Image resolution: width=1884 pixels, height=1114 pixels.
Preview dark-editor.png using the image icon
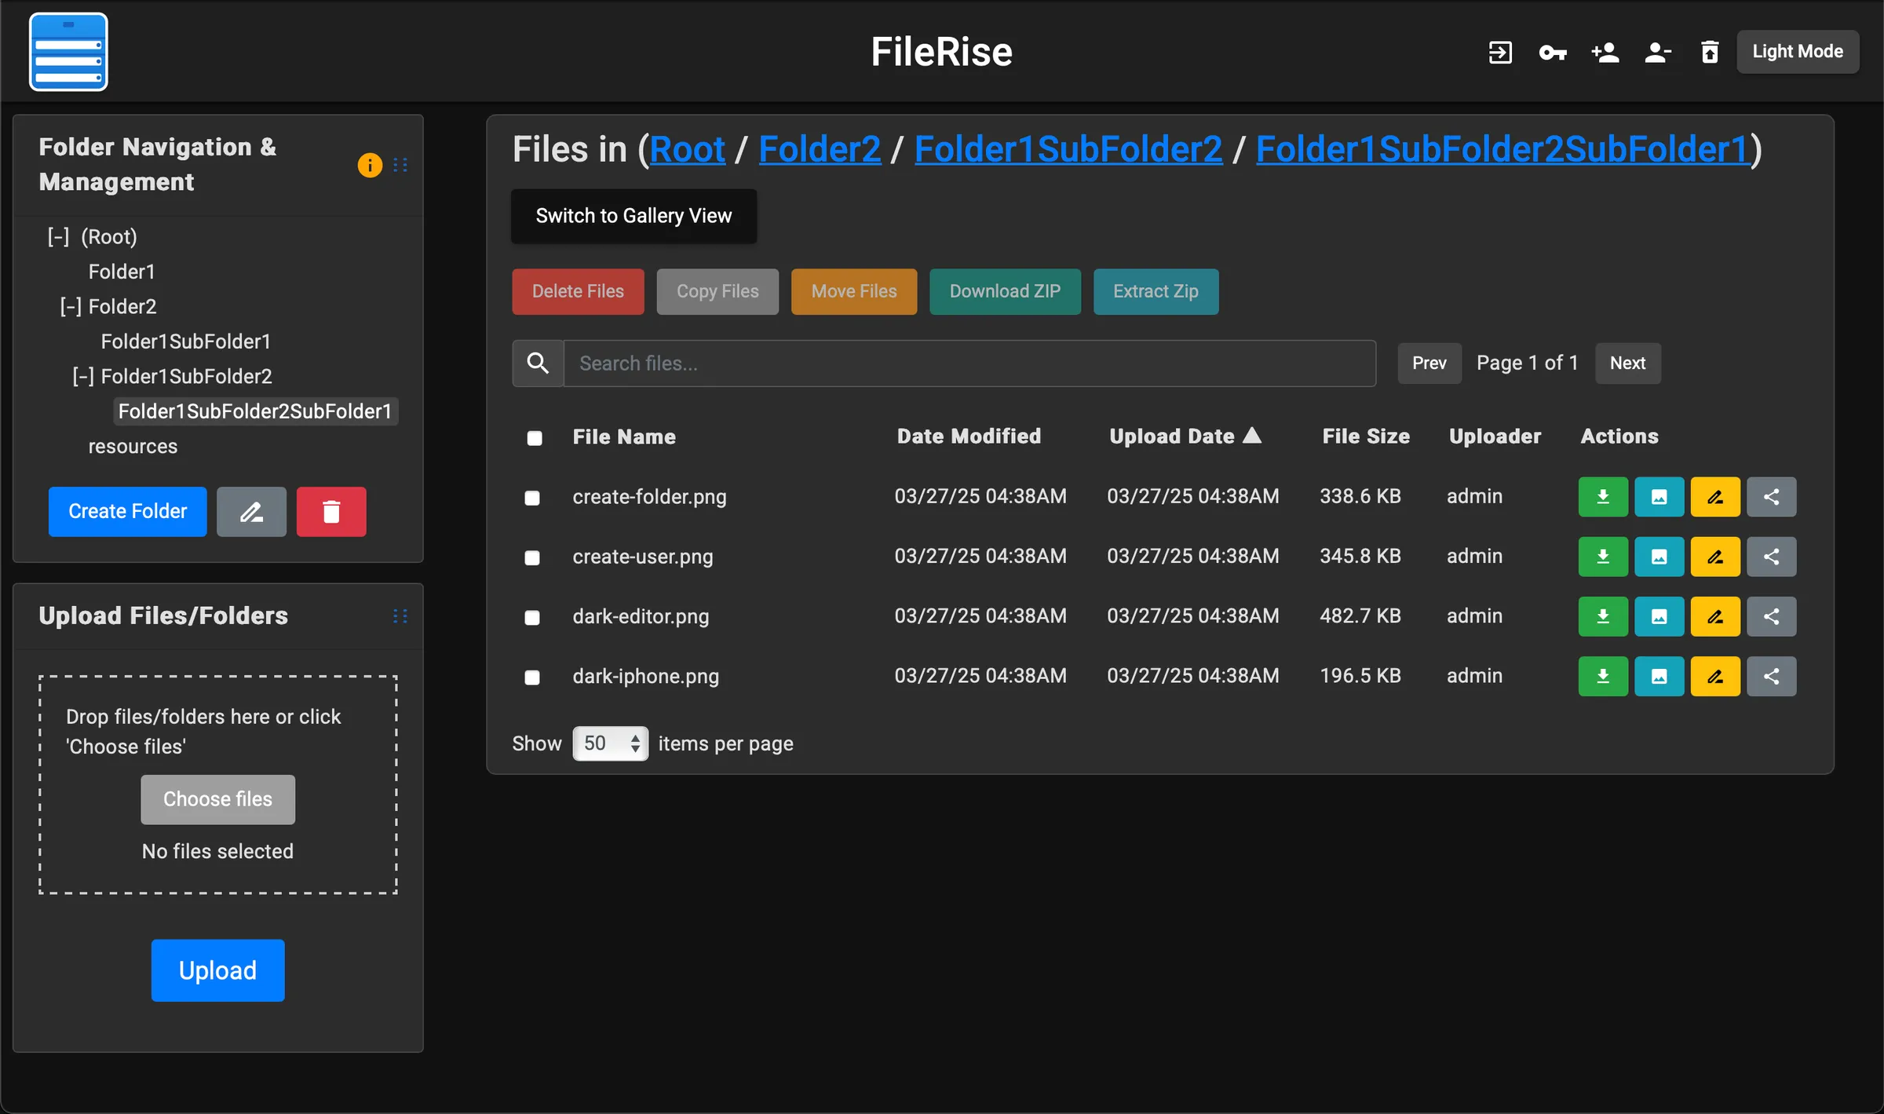click(x=1658, y=616)
